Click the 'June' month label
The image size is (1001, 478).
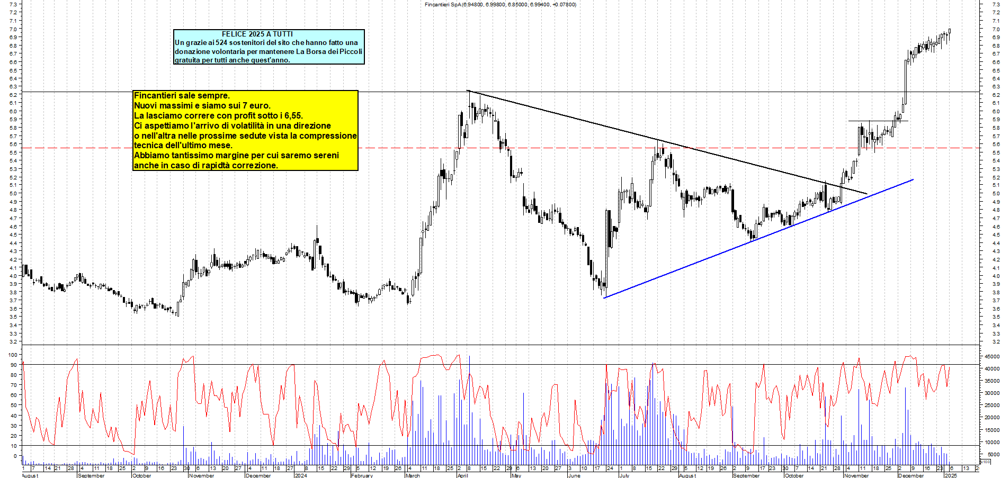[574, 475]
